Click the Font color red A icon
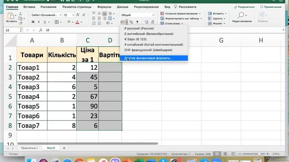Screen dimensions: 289x162 (77, 22)
